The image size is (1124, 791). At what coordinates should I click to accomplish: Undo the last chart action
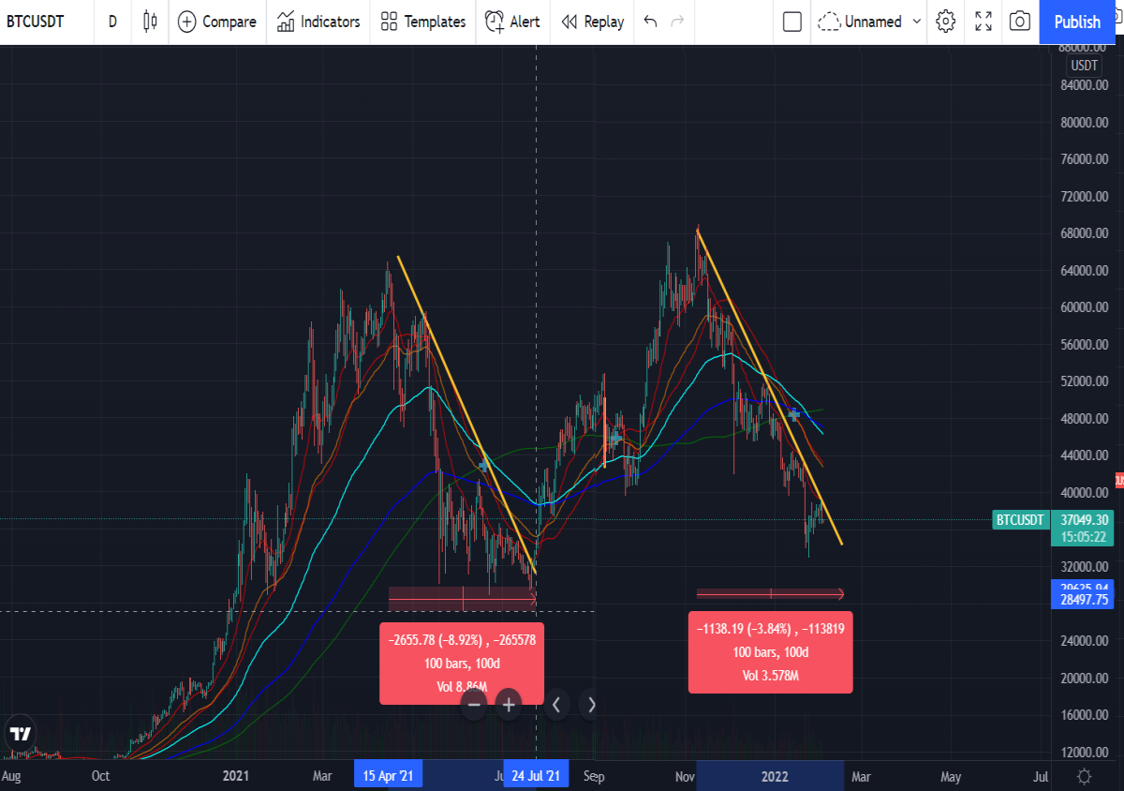(x=650, y=21)
